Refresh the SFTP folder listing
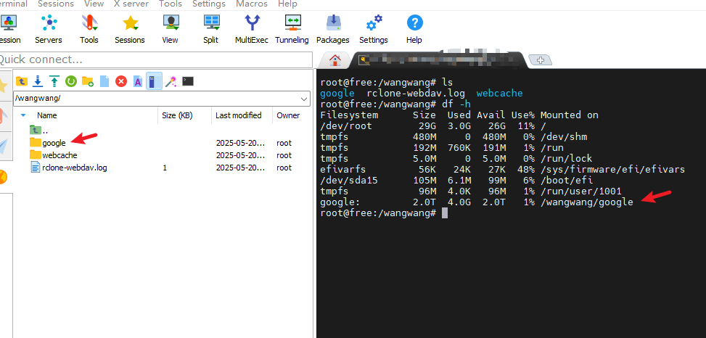706x338 pixels. [71, 81]
